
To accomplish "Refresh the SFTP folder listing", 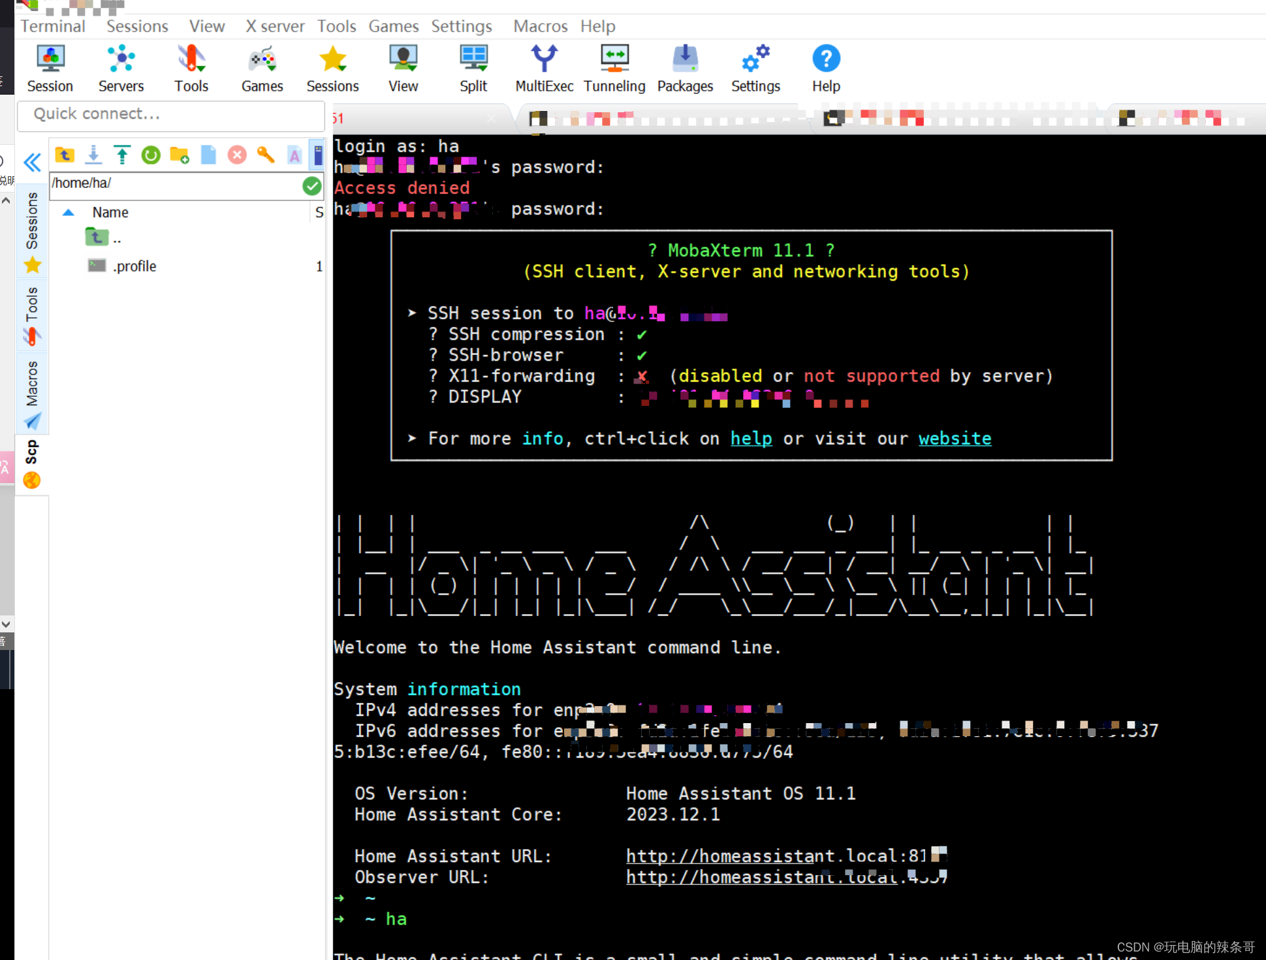I will [151, 155].
